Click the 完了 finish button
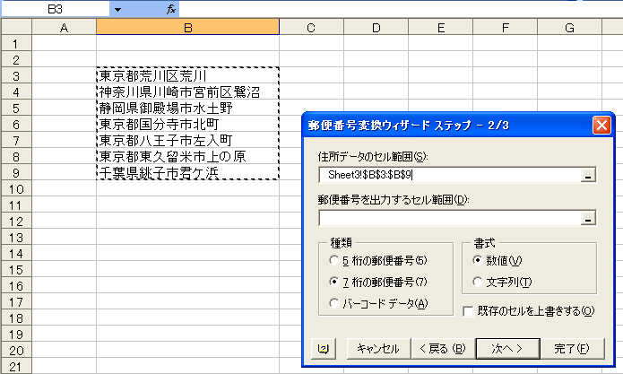The height and width of the screenshot is (374, 623). click(571, 349)
